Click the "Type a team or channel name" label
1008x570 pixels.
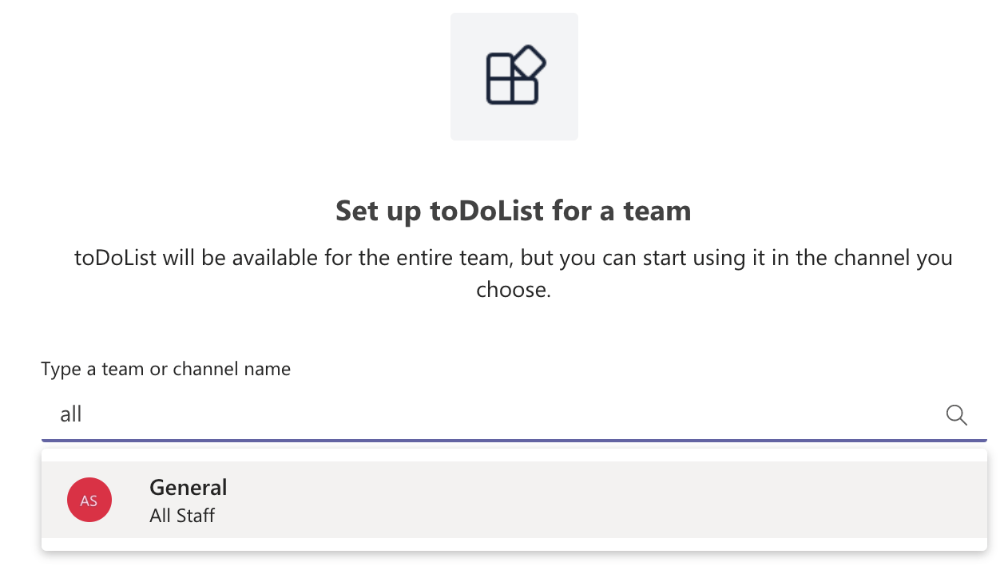coord(166,369)
